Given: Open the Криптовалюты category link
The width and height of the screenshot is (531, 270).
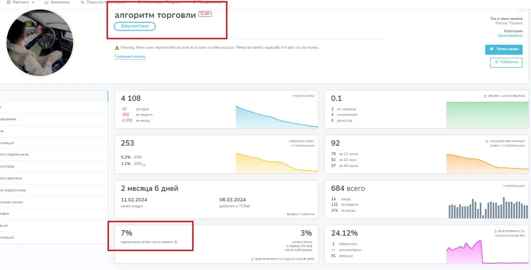Looking at the screenshot, I should pos(510,35).
